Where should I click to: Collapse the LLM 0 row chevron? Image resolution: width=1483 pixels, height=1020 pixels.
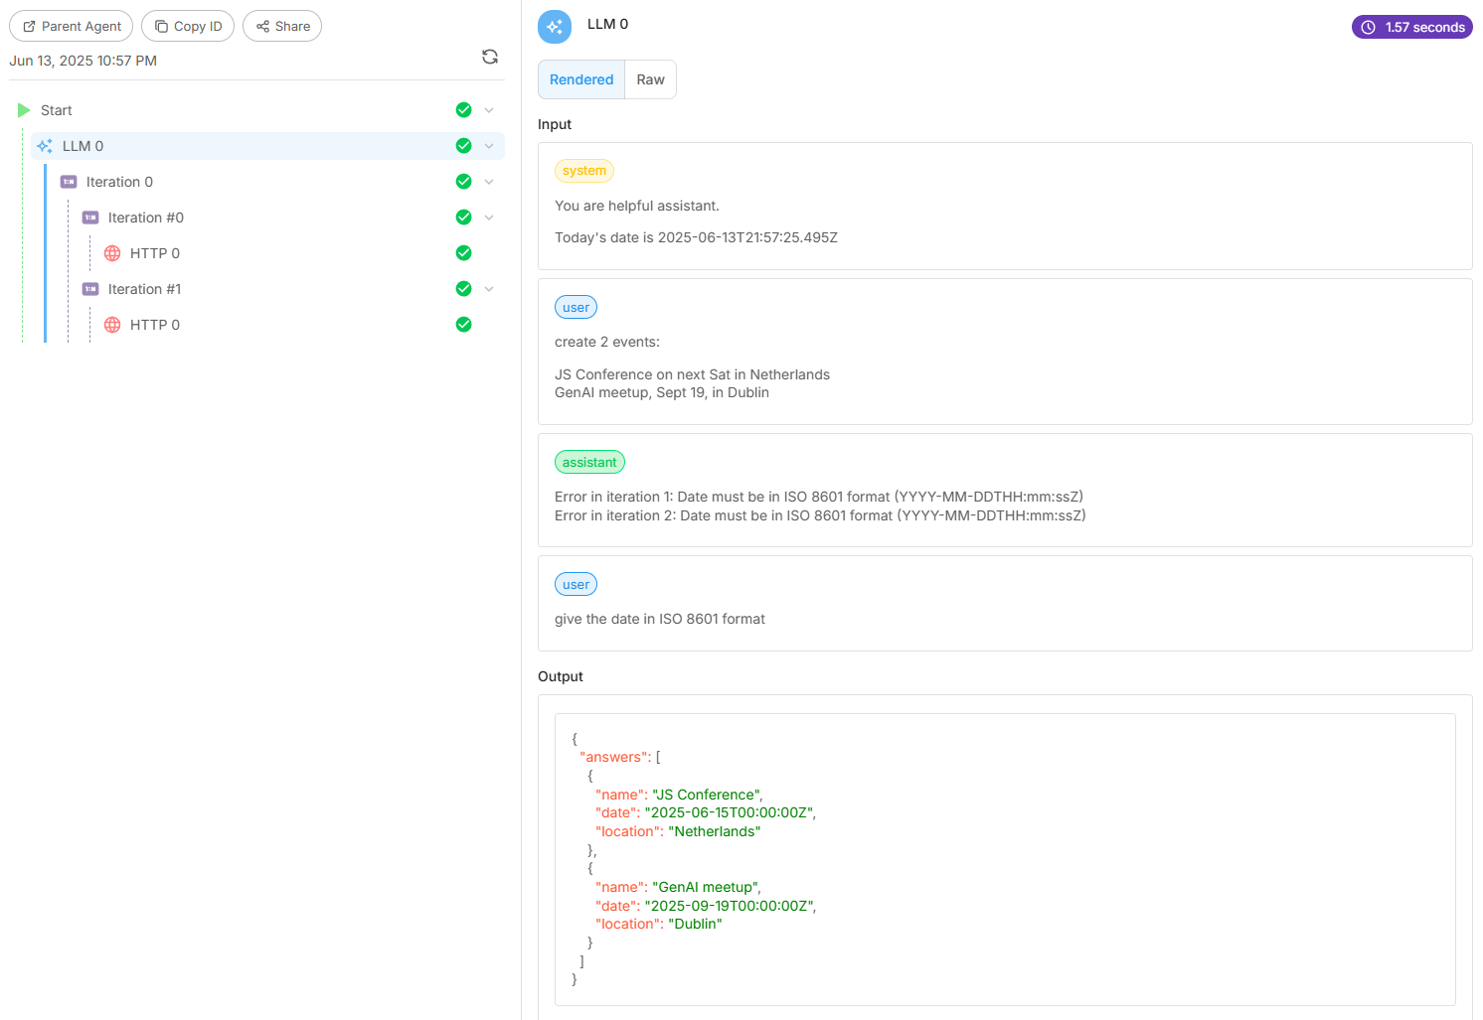(x=489, y=146)
